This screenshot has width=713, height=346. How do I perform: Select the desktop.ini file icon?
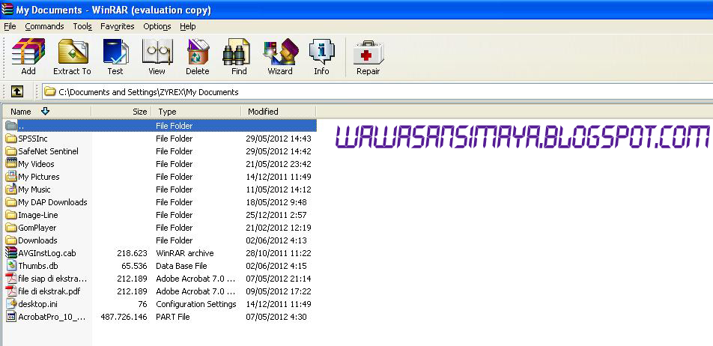tap(11, 304)
